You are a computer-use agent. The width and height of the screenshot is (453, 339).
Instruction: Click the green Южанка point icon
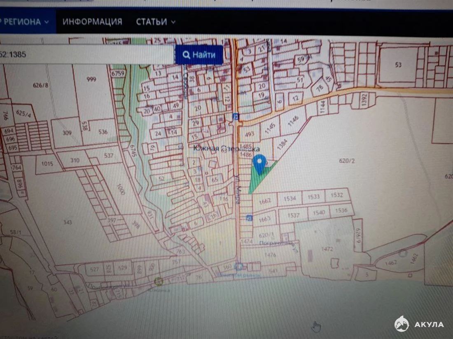(159, 281)
